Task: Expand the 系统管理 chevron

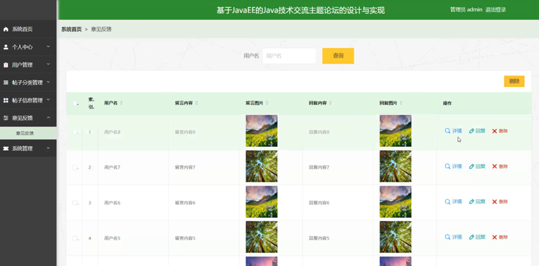Action: pyautogui.click(x=48, y=148)
